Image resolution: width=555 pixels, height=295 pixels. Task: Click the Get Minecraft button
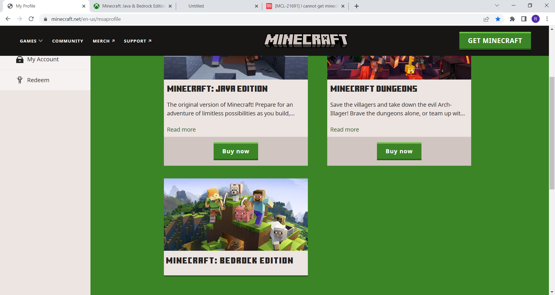coord(495,41)
